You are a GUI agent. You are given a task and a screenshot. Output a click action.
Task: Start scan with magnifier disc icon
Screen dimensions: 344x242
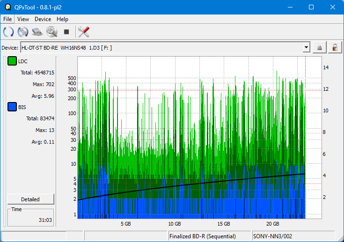click(52, 32)
